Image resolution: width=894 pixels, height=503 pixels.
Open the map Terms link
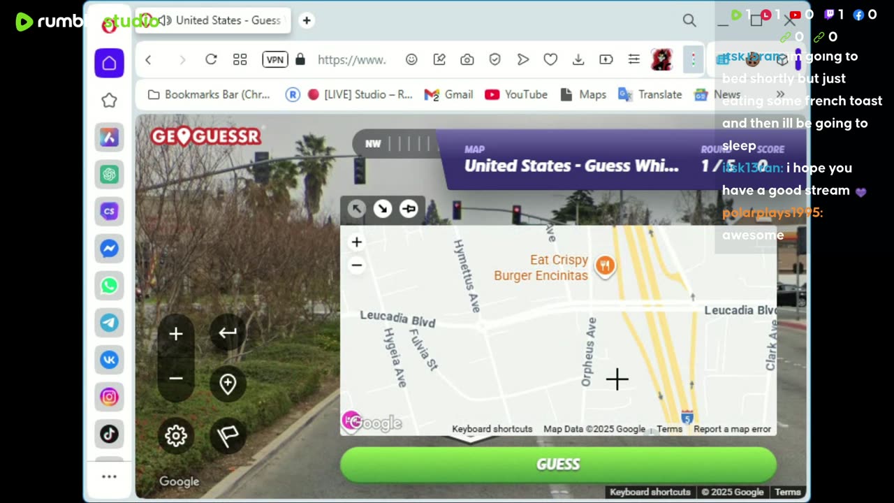[x=669, y=429]
